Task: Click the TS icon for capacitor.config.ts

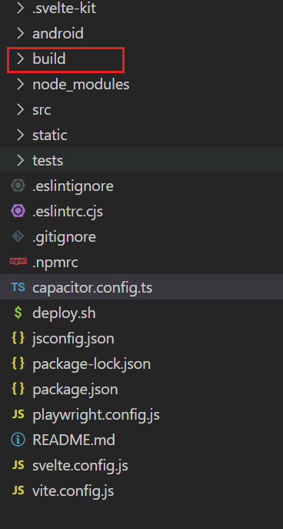Action: click(x=18, y=287)
